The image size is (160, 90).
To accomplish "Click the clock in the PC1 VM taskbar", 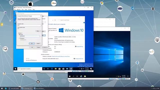I will (87, 69).
